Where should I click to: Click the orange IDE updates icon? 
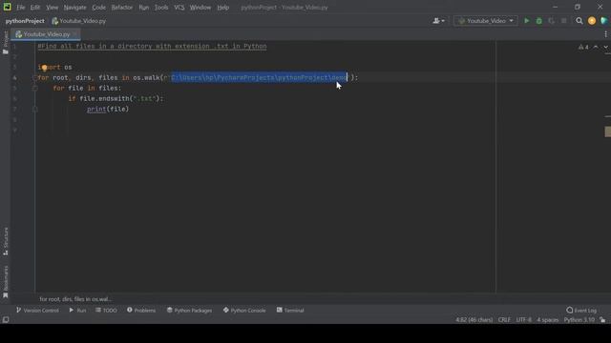(x=592, y=21)
